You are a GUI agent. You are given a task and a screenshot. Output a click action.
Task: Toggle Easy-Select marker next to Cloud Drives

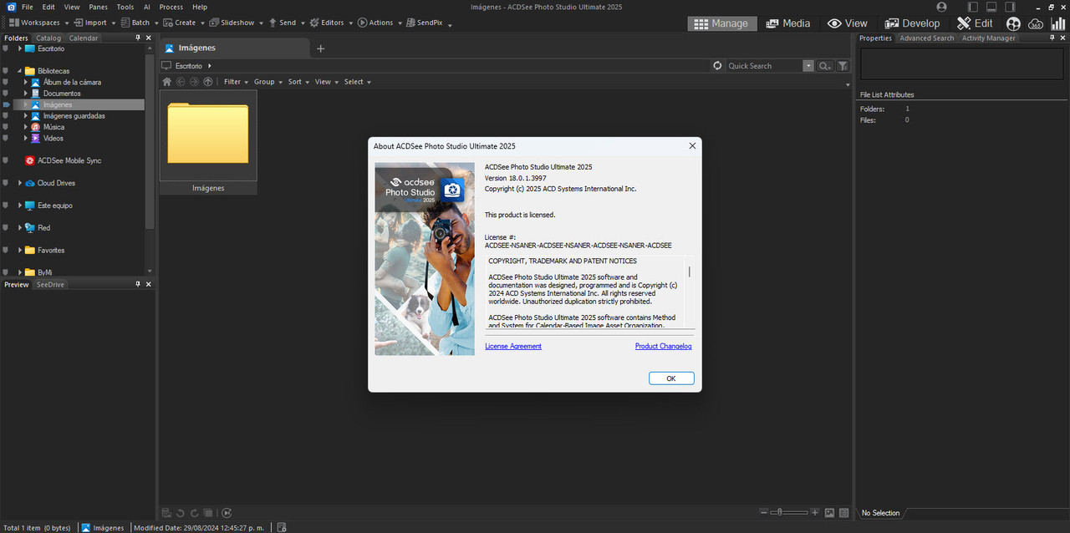pos(6,183)
